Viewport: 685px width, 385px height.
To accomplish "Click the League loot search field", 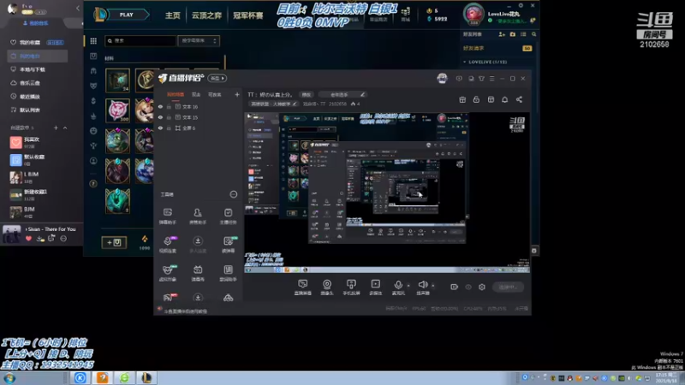I will coord(140,41).
